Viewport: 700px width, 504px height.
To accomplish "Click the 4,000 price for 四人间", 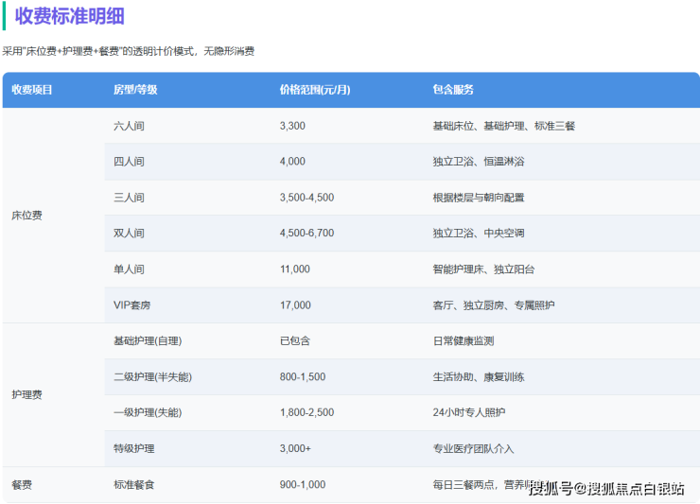I will point(292,162).
